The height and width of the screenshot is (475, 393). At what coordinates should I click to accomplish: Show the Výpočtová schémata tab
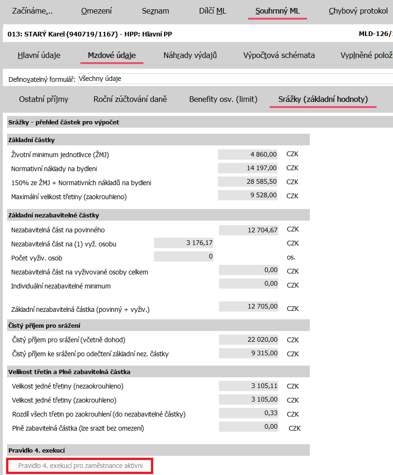click(279, 55)
